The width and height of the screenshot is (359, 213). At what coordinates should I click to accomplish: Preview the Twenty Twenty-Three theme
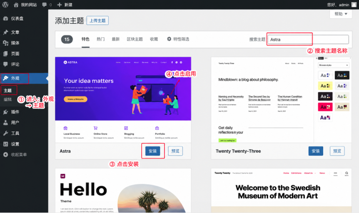[x=337, y=151]
